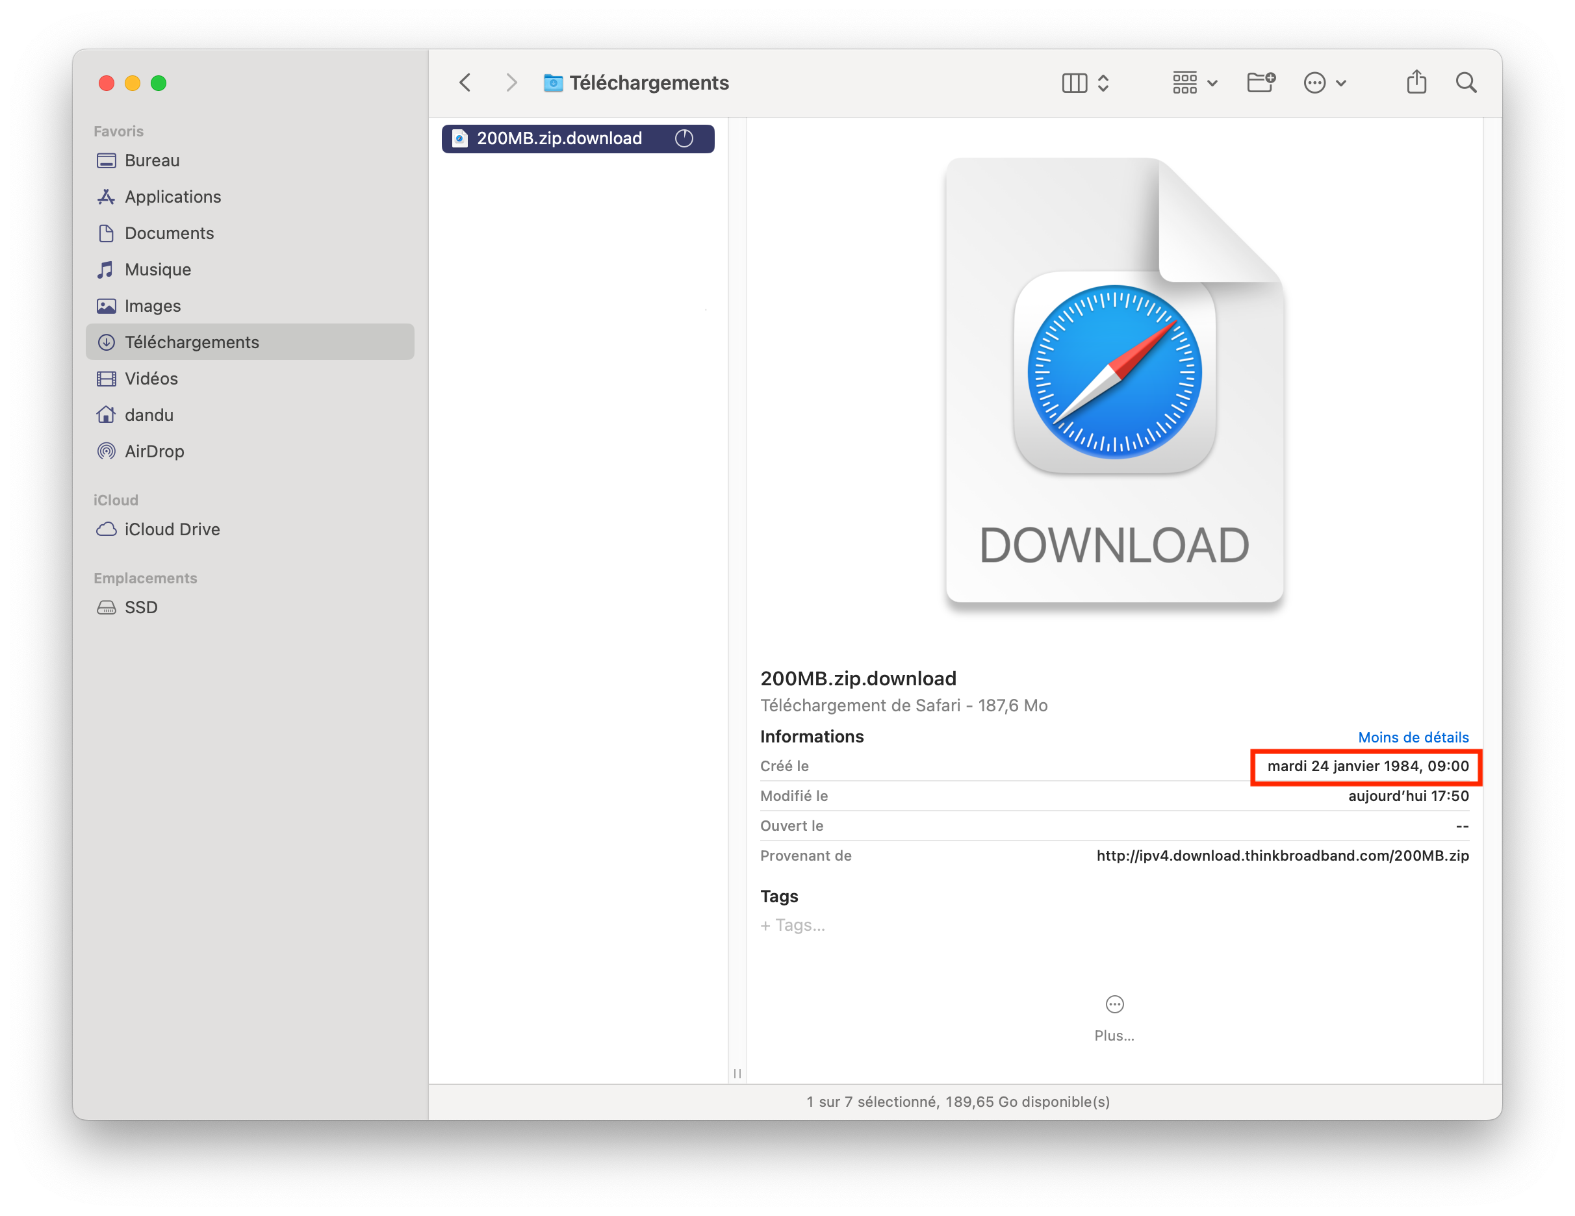This screenshot has height=1216, width=1575.
Task: Click the column view icon
Action: point(1074,83)
